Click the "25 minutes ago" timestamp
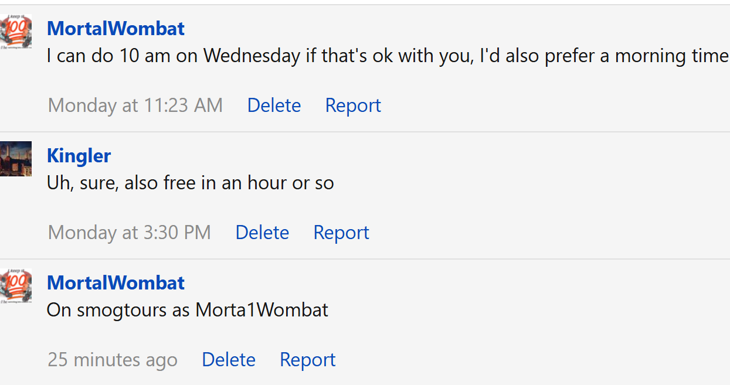Image resolution: width=730 pixels, height=385 pixels. (x=113, y=360)
